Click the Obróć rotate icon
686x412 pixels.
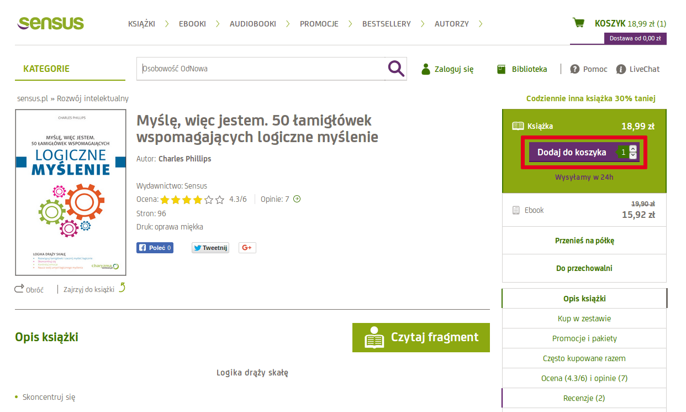(19, 288)
